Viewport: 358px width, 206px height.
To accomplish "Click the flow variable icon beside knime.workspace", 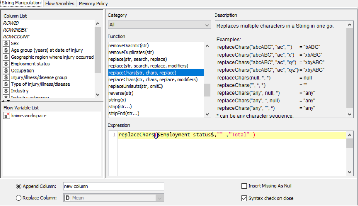I will (6, 116).
